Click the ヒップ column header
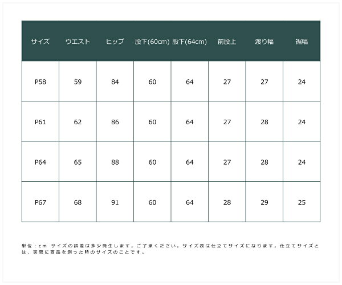 pos(115,42)
